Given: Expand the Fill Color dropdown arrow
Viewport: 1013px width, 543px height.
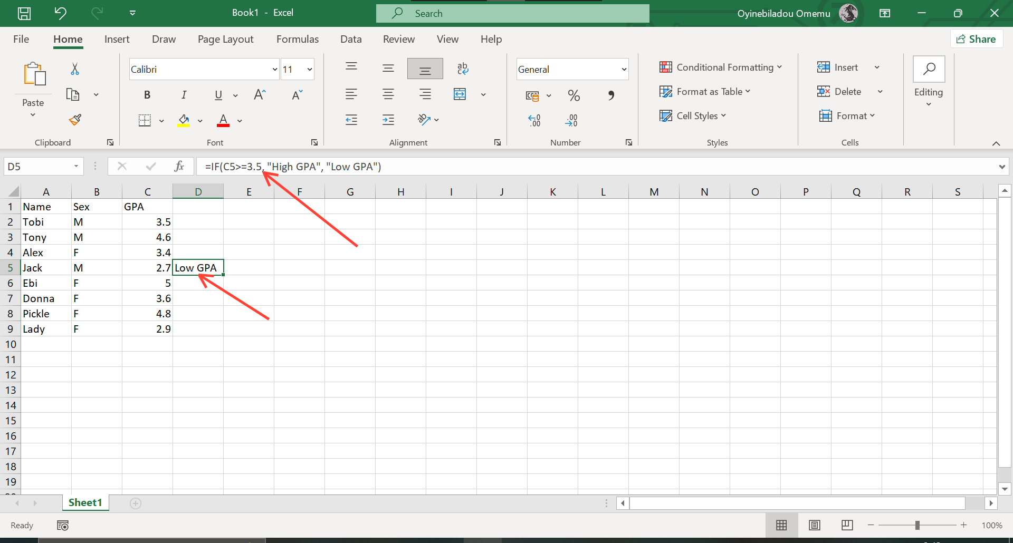Looking at the screenshot, I should coord(200,121).
